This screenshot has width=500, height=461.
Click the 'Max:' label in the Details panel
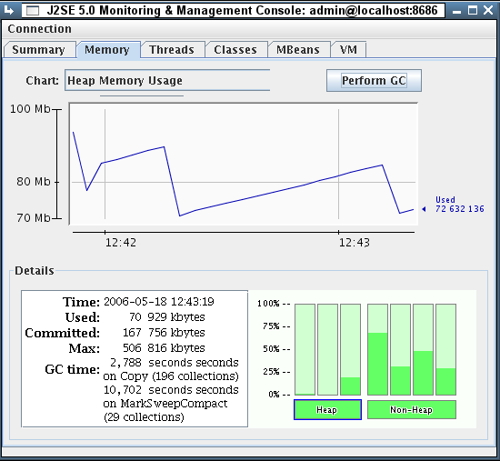click(x=85, y=348)
